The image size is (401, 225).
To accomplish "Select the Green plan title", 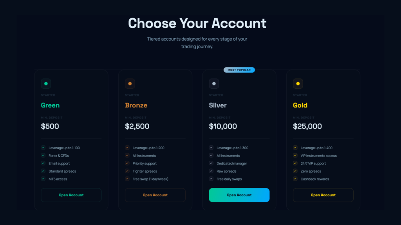I will (50, 105).
